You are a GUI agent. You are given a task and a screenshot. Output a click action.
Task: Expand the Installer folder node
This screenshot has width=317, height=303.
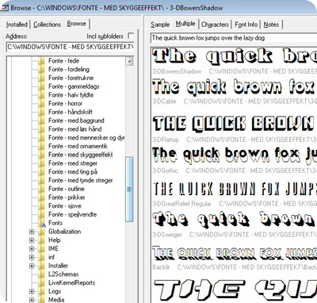pos(32,266)
